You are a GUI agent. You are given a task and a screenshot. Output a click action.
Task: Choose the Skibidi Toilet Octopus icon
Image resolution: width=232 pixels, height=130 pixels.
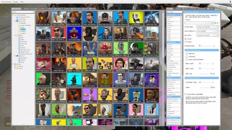click(43, 34)
